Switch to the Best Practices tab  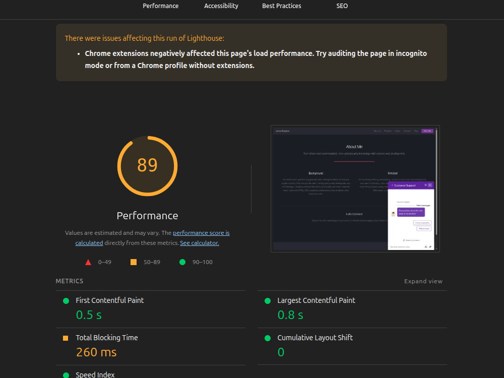(x=282, y=6)
